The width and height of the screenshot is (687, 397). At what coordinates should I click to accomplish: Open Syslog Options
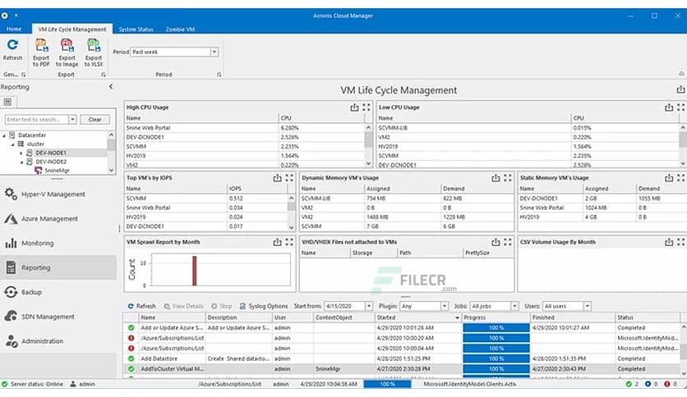coord(263,306)
